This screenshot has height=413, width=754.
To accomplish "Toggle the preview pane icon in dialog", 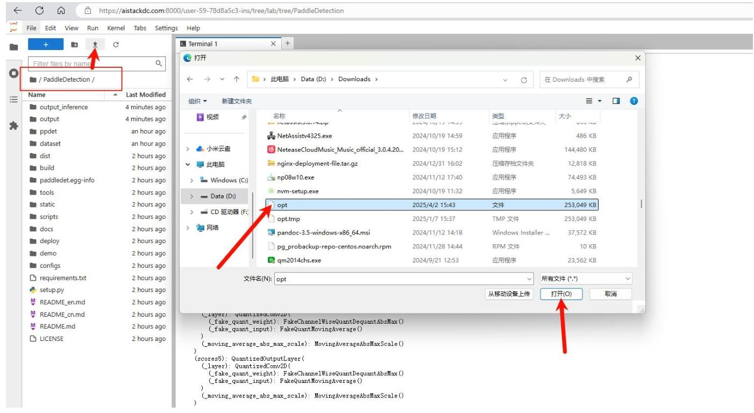I will click(x=616, y=101).
